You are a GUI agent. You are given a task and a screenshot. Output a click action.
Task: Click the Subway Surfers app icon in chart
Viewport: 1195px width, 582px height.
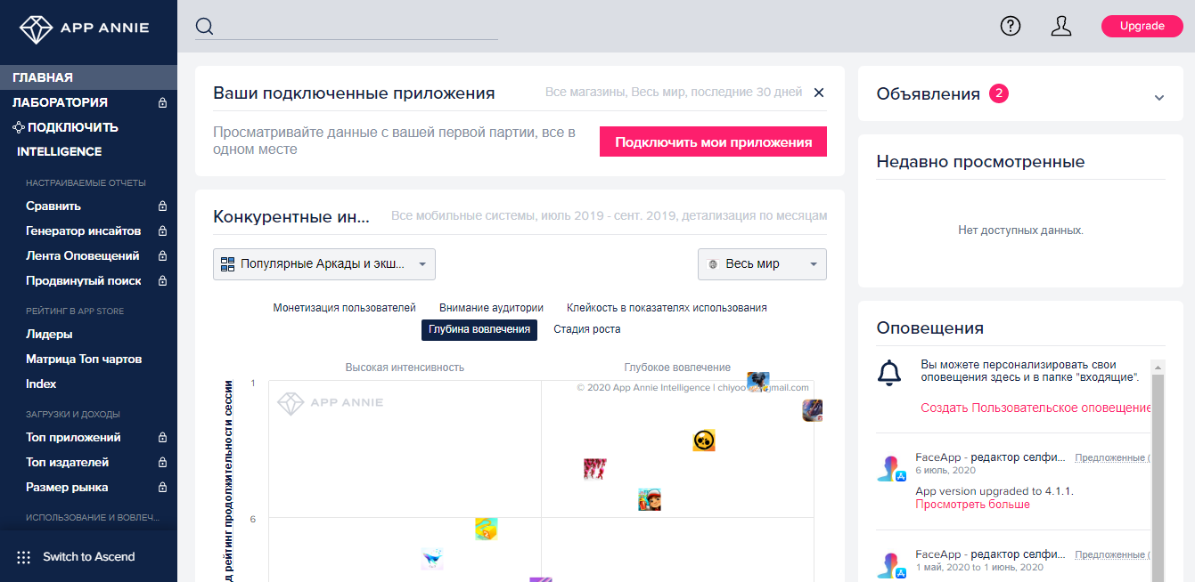pos(650,499)
